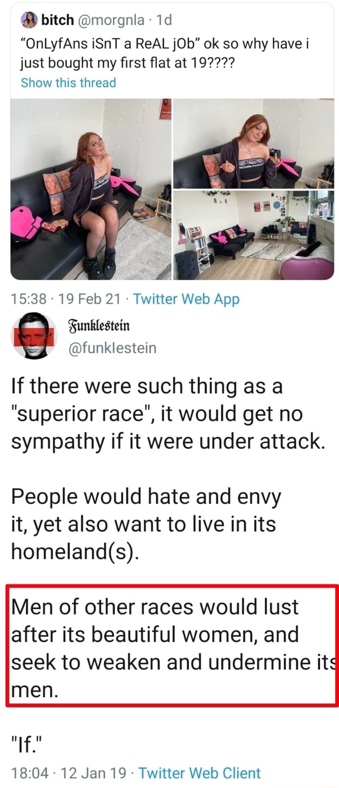Open the morgnla profile avatar
Screen dimensions: 339x788
coord(29,20)
